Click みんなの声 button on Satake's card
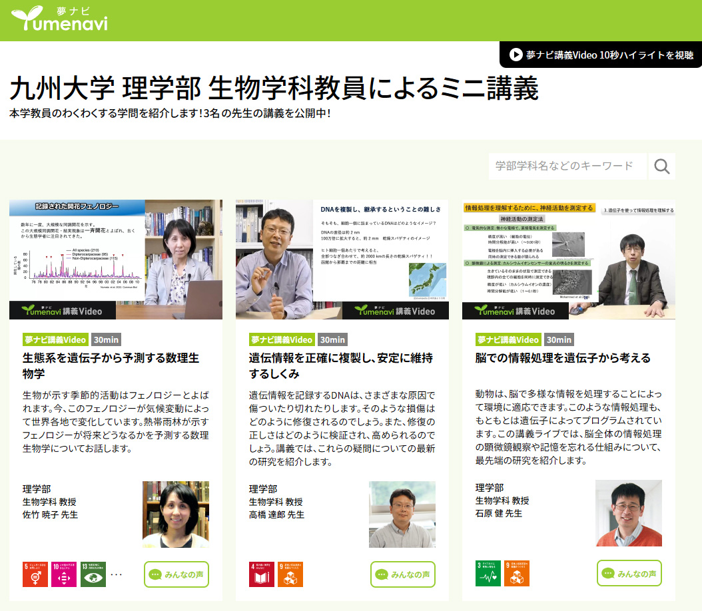The width and height of the screenshot is (702, 611). point(176,574)
